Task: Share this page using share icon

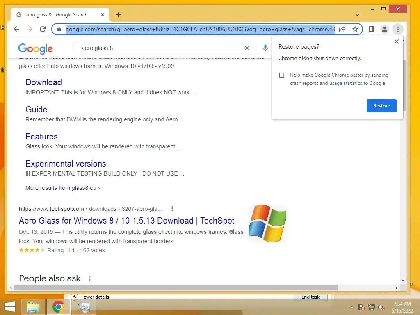Action: [x=342, y=29]
